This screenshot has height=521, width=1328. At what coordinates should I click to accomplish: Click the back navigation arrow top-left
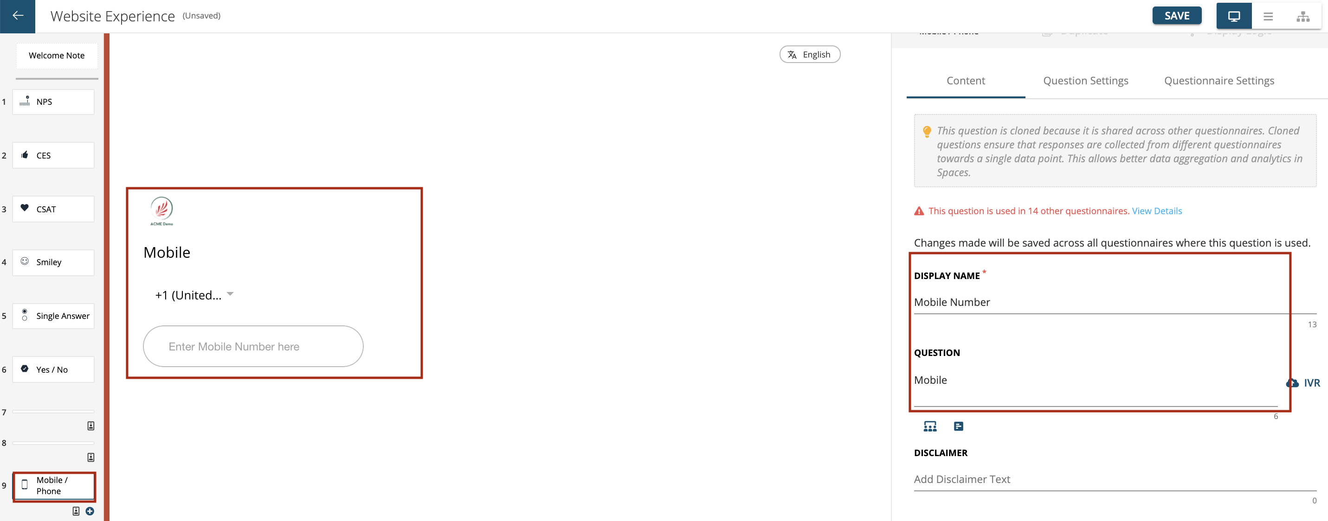click(19, 15)
